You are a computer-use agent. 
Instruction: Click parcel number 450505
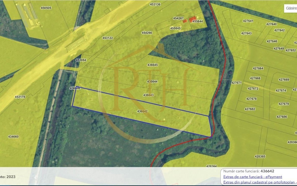(46, 8)
